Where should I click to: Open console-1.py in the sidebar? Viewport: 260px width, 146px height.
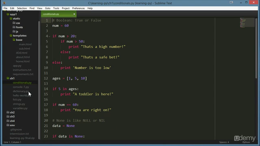pyautogui.click(x=21, y=87)
